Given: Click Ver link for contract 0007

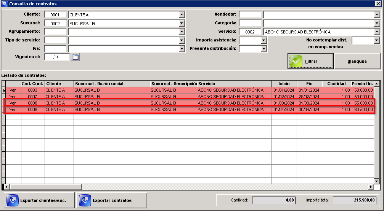Looking at the screenshot, I should 13,97.
